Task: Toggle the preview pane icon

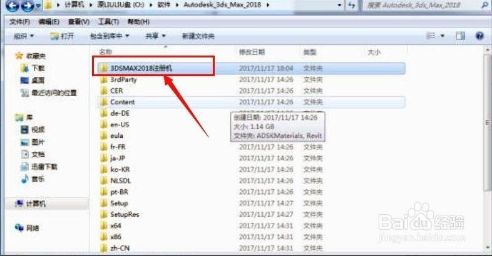Action: (460, 36)
